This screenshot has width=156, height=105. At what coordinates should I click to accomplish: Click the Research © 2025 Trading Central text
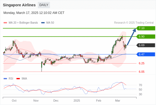134,23
